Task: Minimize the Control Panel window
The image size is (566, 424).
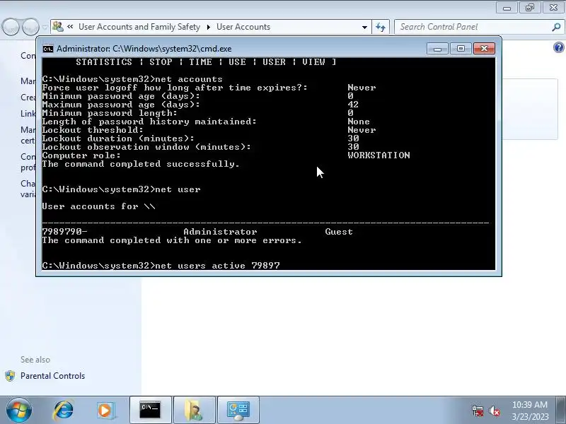Action: (507, 8)
